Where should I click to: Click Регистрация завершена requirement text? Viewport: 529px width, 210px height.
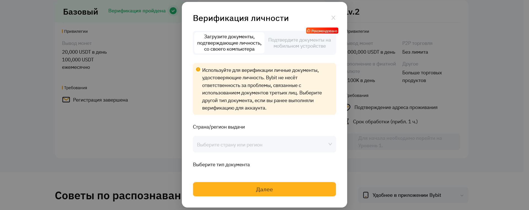tap(100, 100)
